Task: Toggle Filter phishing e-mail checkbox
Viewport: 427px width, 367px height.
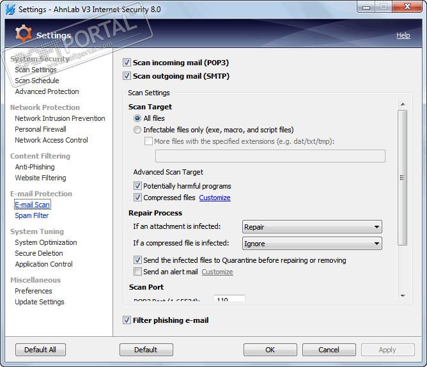Action: (x=127, y=320)
